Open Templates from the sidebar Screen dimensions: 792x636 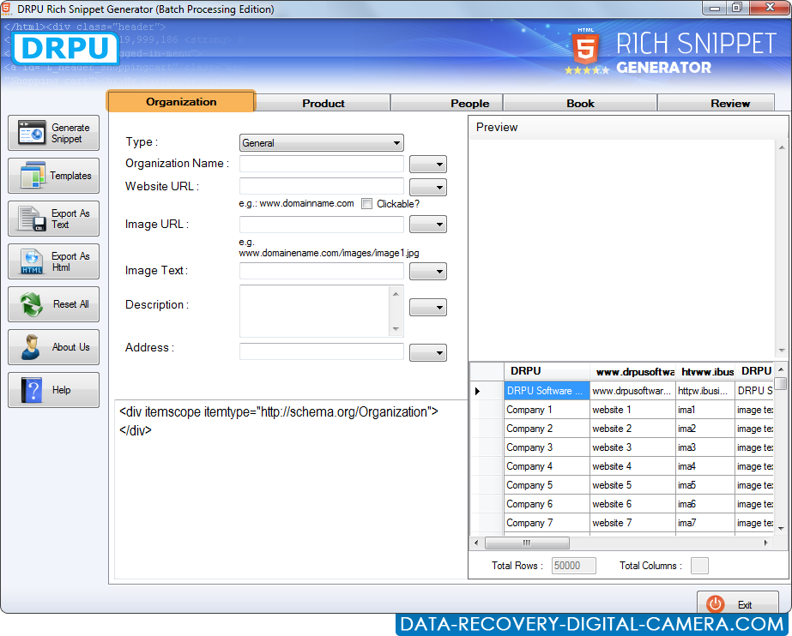coord(53,176)
